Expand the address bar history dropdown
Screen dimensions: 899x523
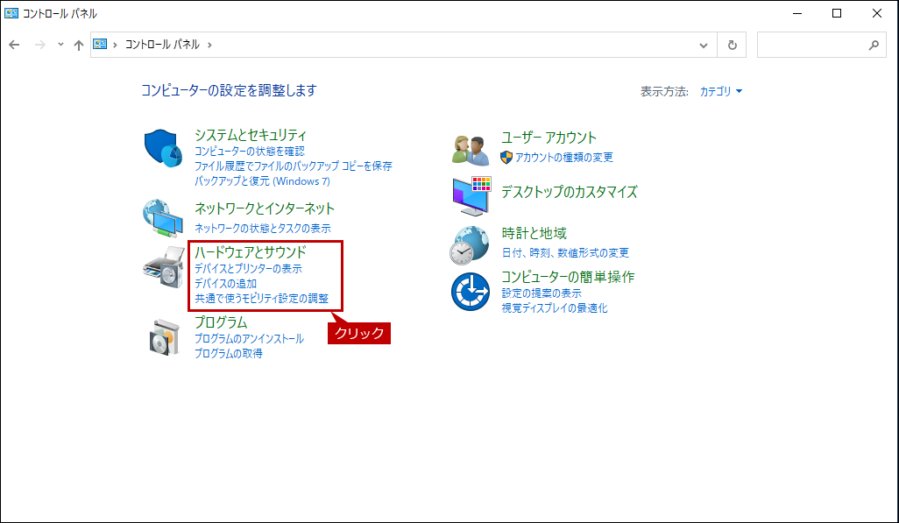(x=704, y=45)
